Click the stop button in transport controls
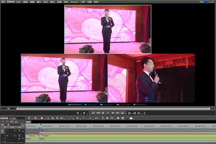Screen dimensions: 216x144 point(93,113)
